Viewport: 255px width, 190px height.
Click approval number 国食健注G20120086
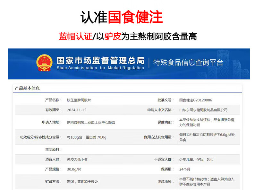tap(196, 100)
